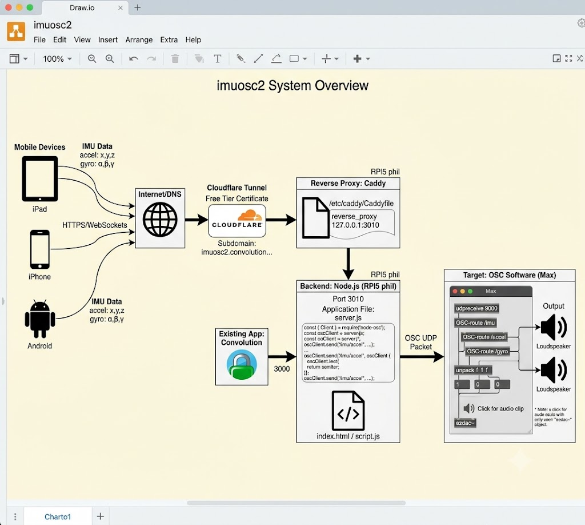Click the 'HTTPS/WebSockets' label
Image resolution: width=585 pixels, height=525 pixels.
[95, 225]
